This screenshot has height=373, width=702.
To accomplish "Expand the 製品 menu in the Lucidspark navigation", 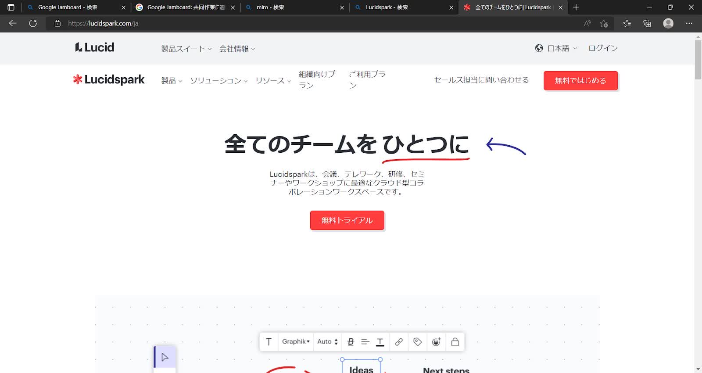I will [x=172, y=81].
